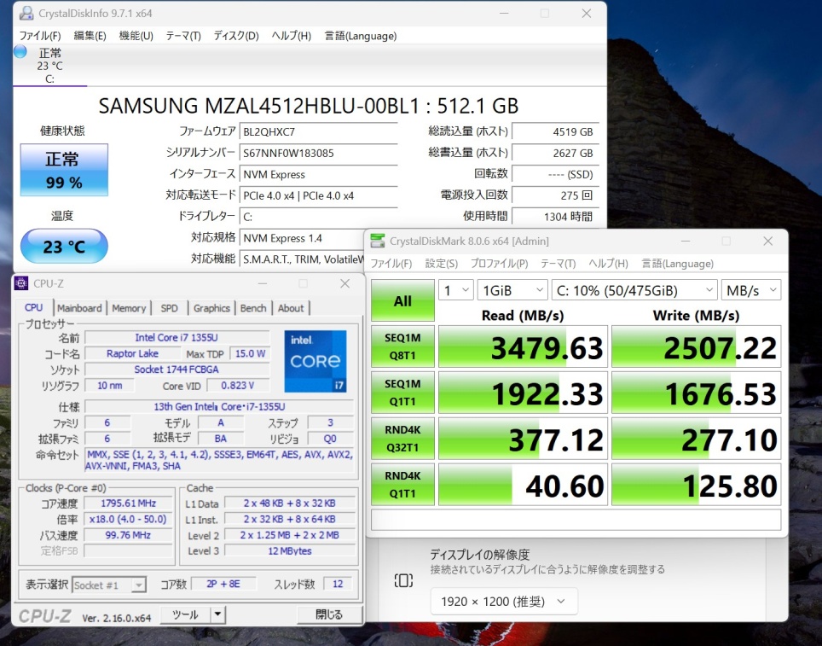Click the 閉じる button in CPU-Z
Screen dimensions: 822x646
(329, 614)
